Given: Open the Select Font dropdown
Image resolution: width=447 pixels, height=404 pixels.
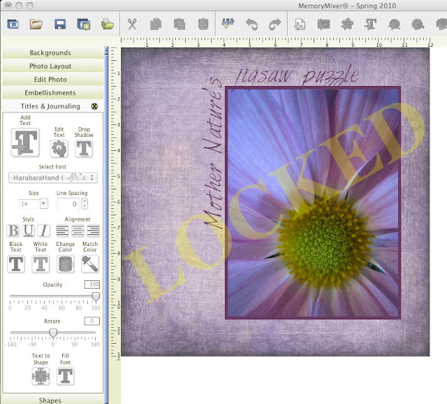Looking at the screenshot, I should click(53, 178).
